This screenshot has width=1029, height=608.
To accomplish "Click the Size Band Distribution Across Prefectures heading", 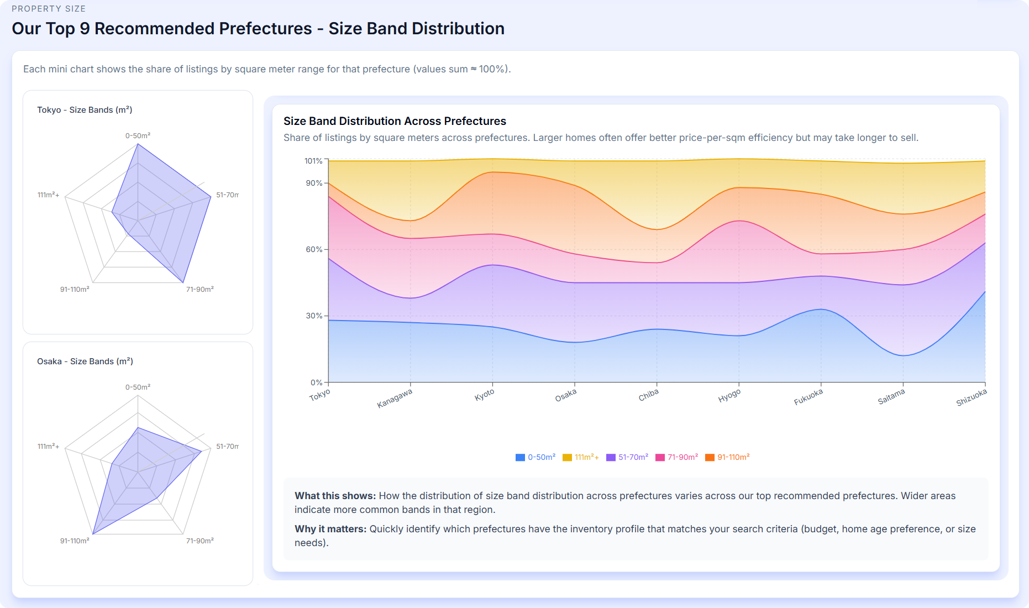I will (395, 121).
